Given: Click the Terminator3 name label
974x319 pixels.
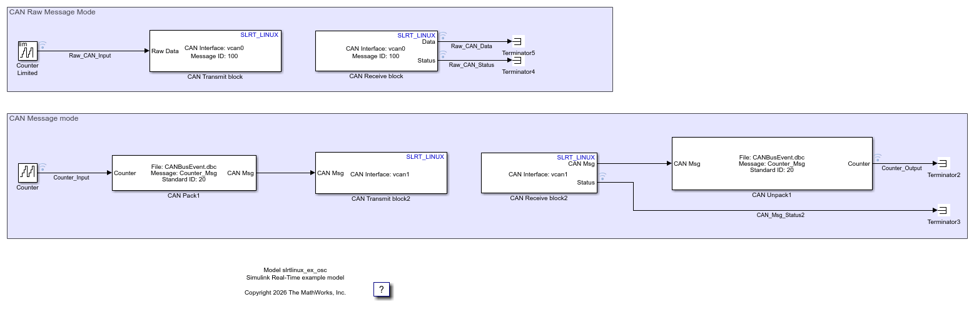Looking at the screenshot, I should (x=944, y=222).
